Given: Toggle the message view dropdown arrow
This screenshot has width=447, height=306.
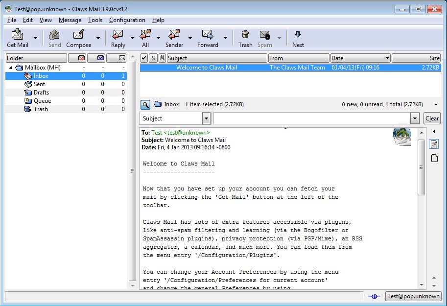Looking at the screenshot, I should pyautogui.click(x=436, y=105).
